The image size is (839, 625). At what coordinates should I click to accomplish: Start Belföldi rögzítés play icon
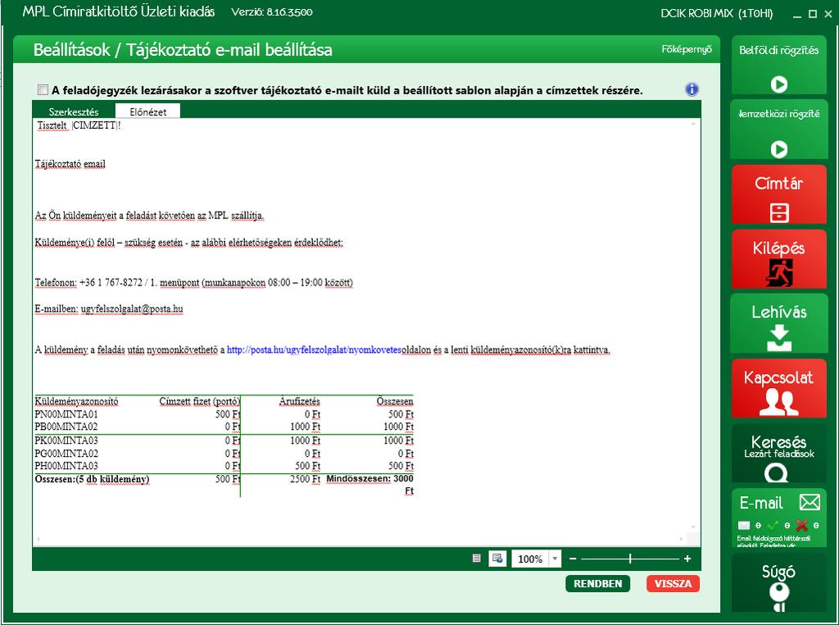click(x=778, y=84)
